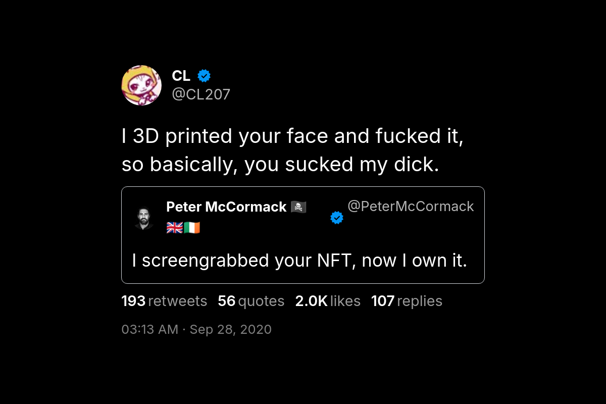Click the verified badge in the quoted tweet
The width and height of the screenshot is (606, 404).
click(x=337, y=218)
